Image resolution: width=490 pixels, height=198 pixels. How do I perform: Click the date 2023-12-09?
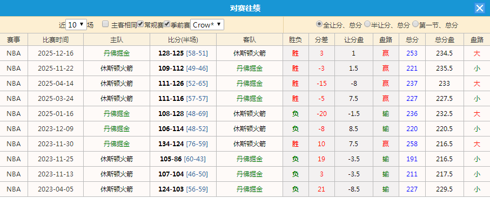[x=56, y=128]
